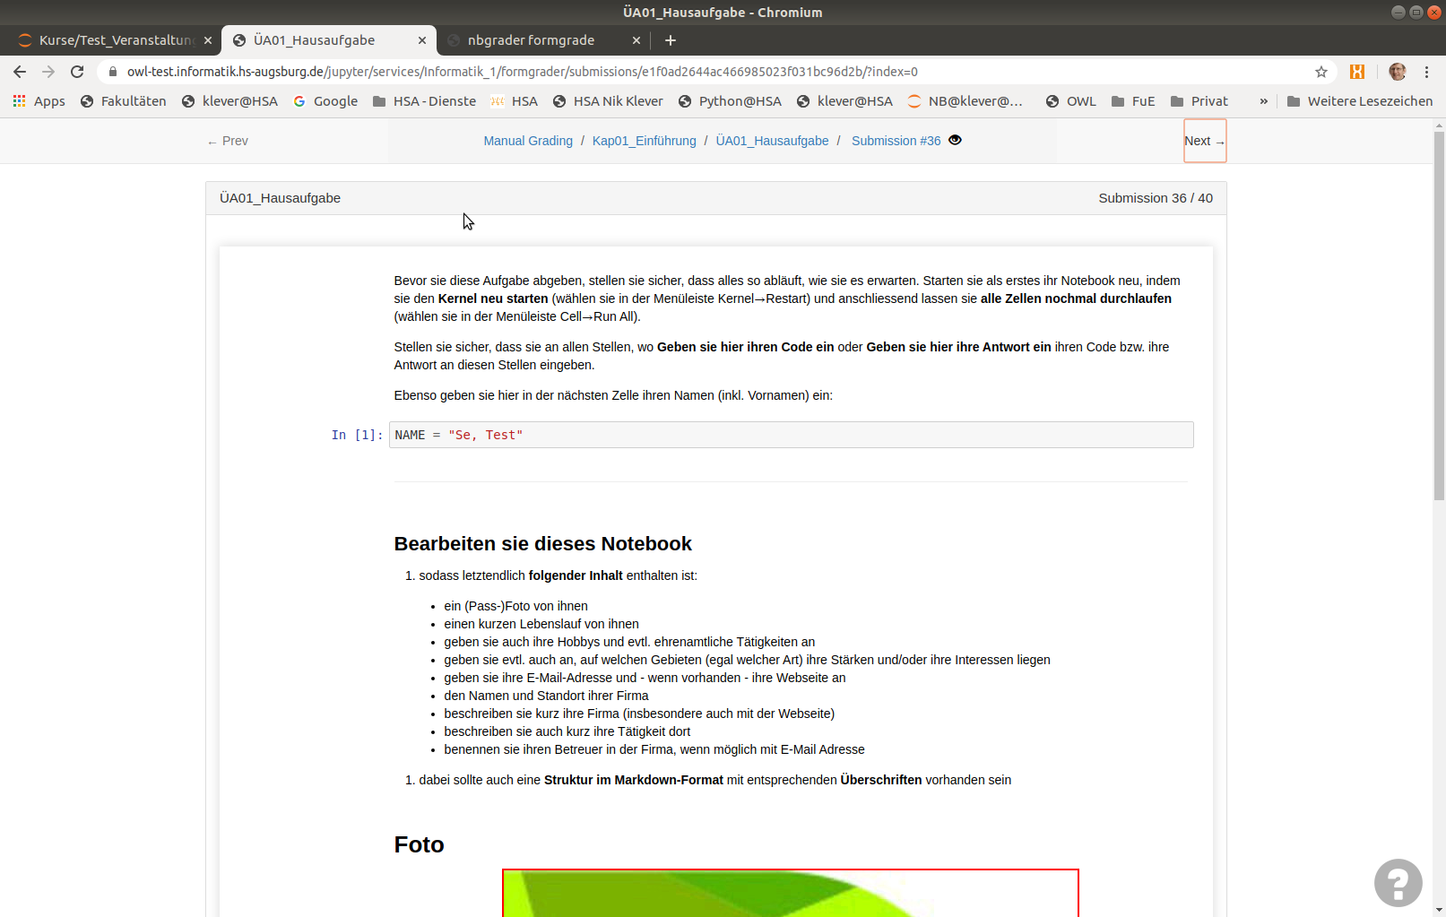Open the Fakultäten bookmark

click(x=123, y=101)
